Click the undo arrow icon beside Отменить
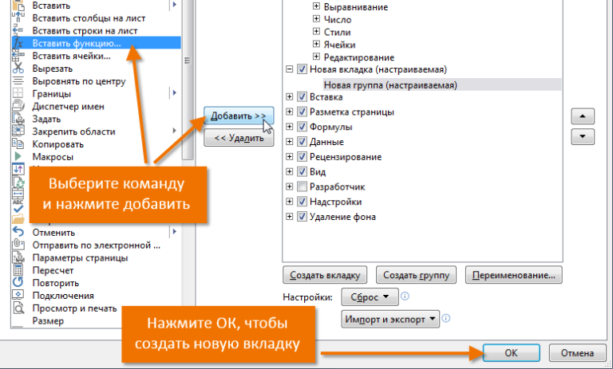The image size is (613, 369). [x=19, y=232]
